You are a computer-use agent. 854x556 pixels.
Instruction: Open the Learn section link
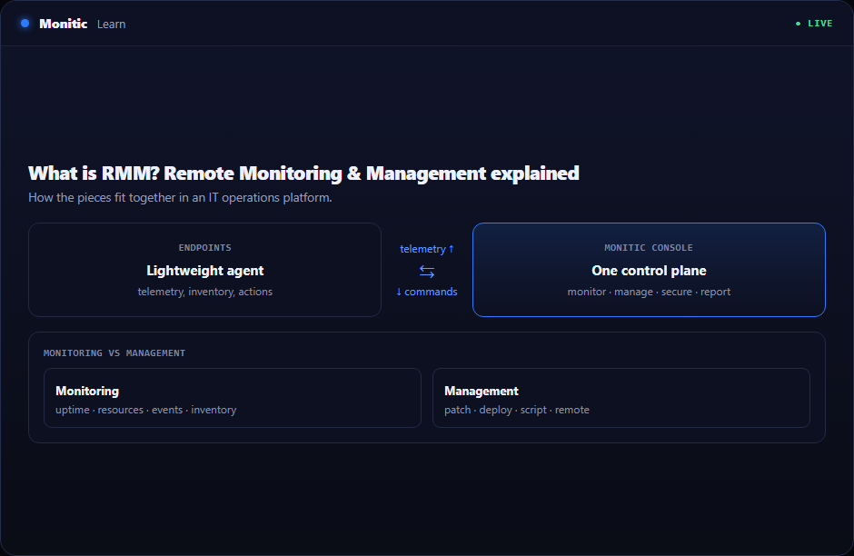(111, 25)
